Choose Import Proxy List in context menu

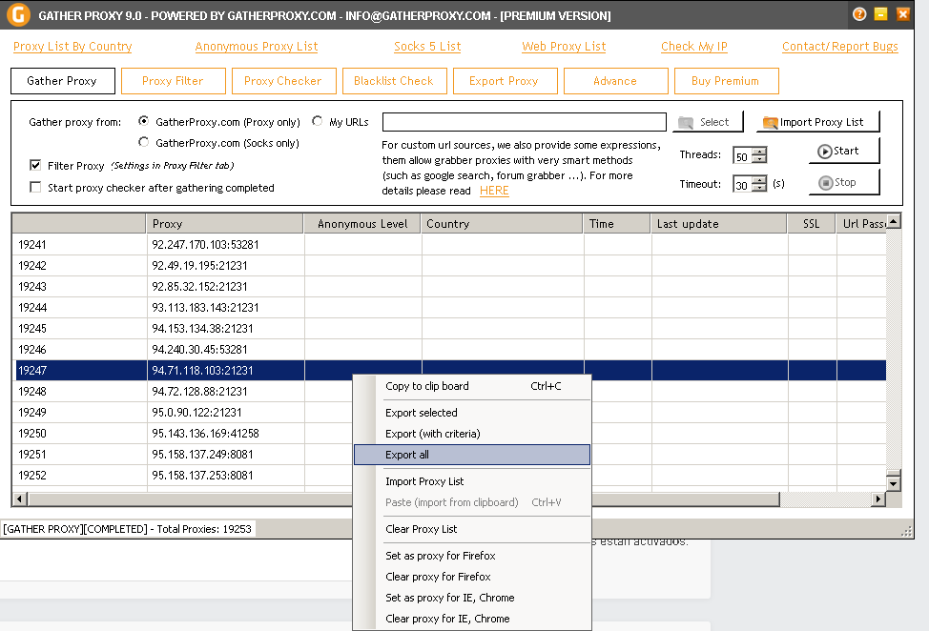coord(472,481)
